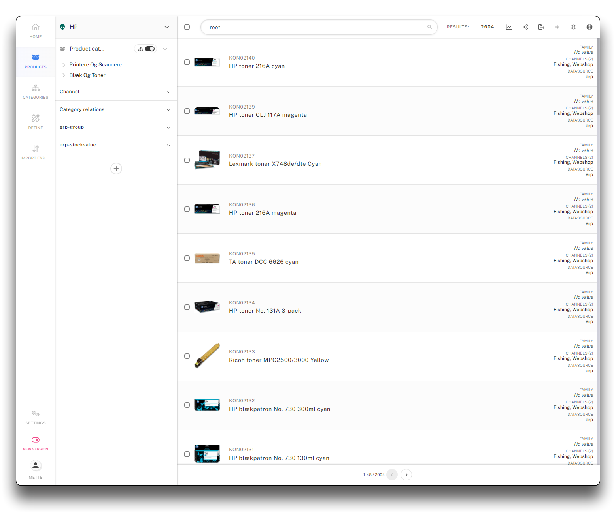Screen dimensions: 616x514
Task: Tick the select-all checkbox beside search
Action: pyautogui.click(x=187, y=27)
